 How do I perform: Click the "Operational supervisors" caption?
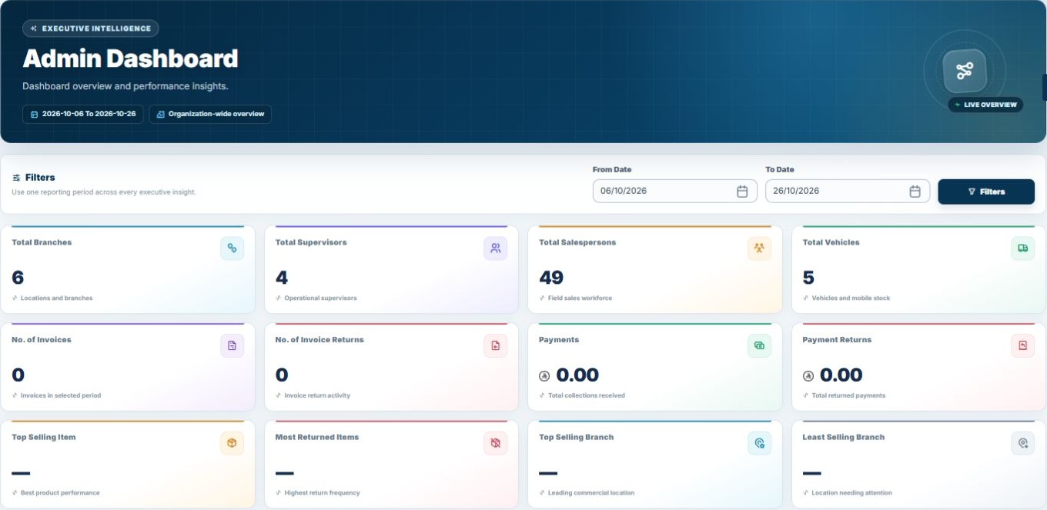(x=320, y=298)
